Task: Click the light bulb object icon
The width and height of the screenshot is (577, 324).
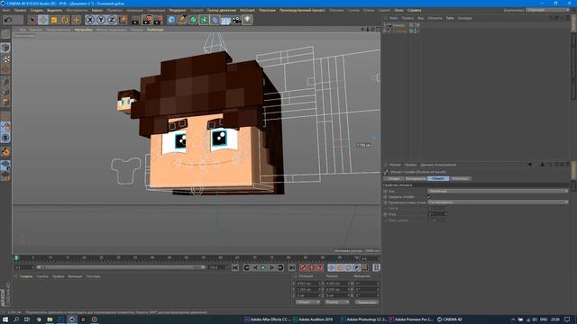Action: pos(247,20)
